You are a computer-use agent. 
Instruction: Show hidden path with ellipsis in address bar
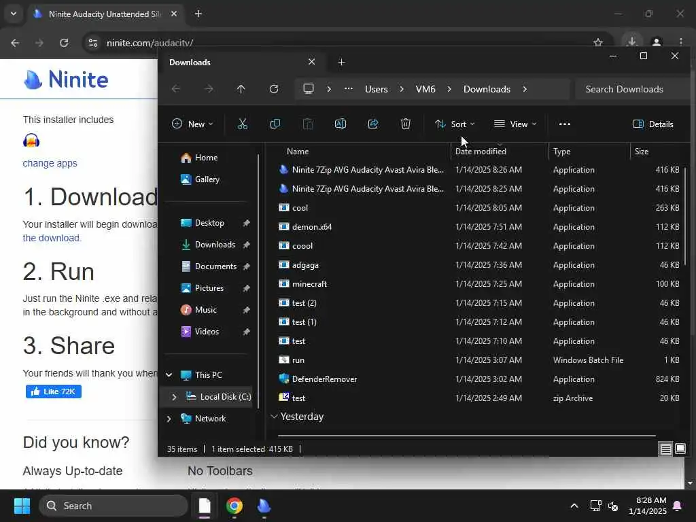pos(349,89)
